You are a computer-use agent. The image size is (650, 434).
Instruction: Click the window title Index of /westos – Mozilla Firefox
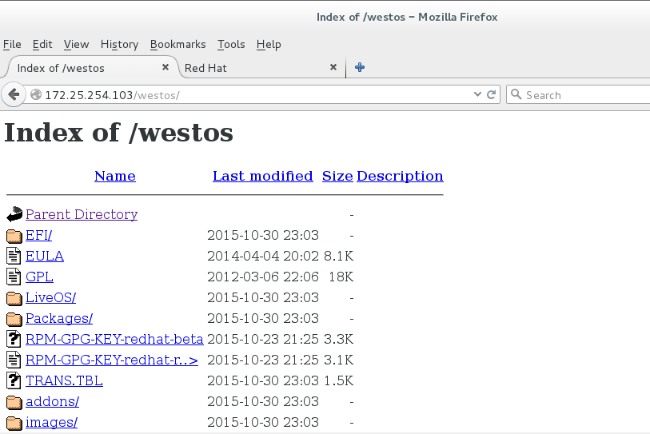tap(407, 17)
